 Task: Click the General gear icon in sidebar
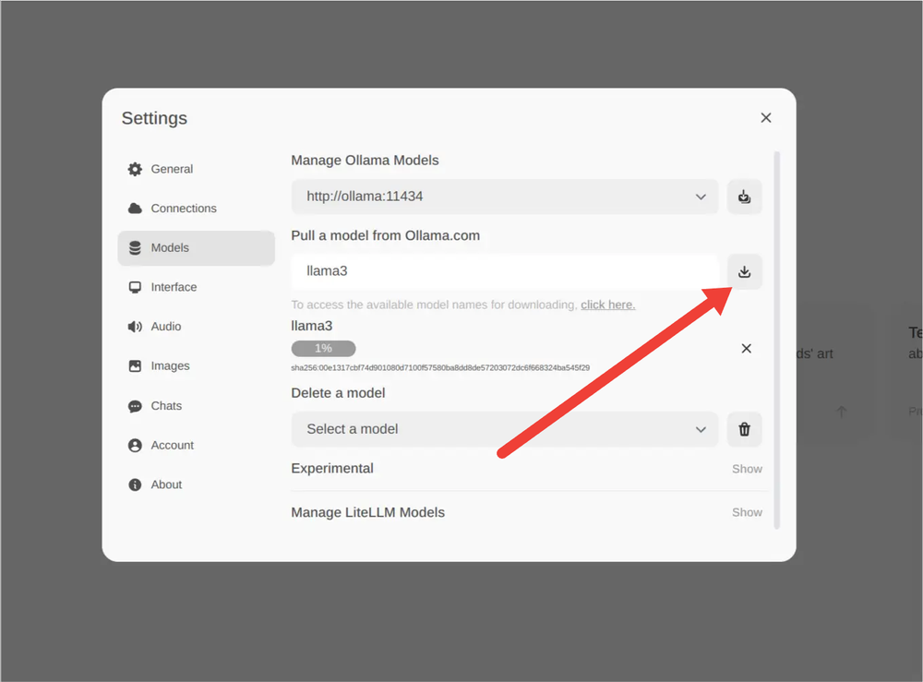135,169
